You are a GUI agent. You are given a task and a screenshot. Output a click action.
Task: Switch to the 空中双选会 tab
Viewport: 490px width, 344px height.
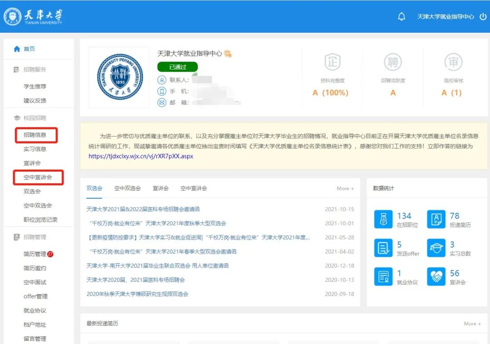tap(127, 188)
